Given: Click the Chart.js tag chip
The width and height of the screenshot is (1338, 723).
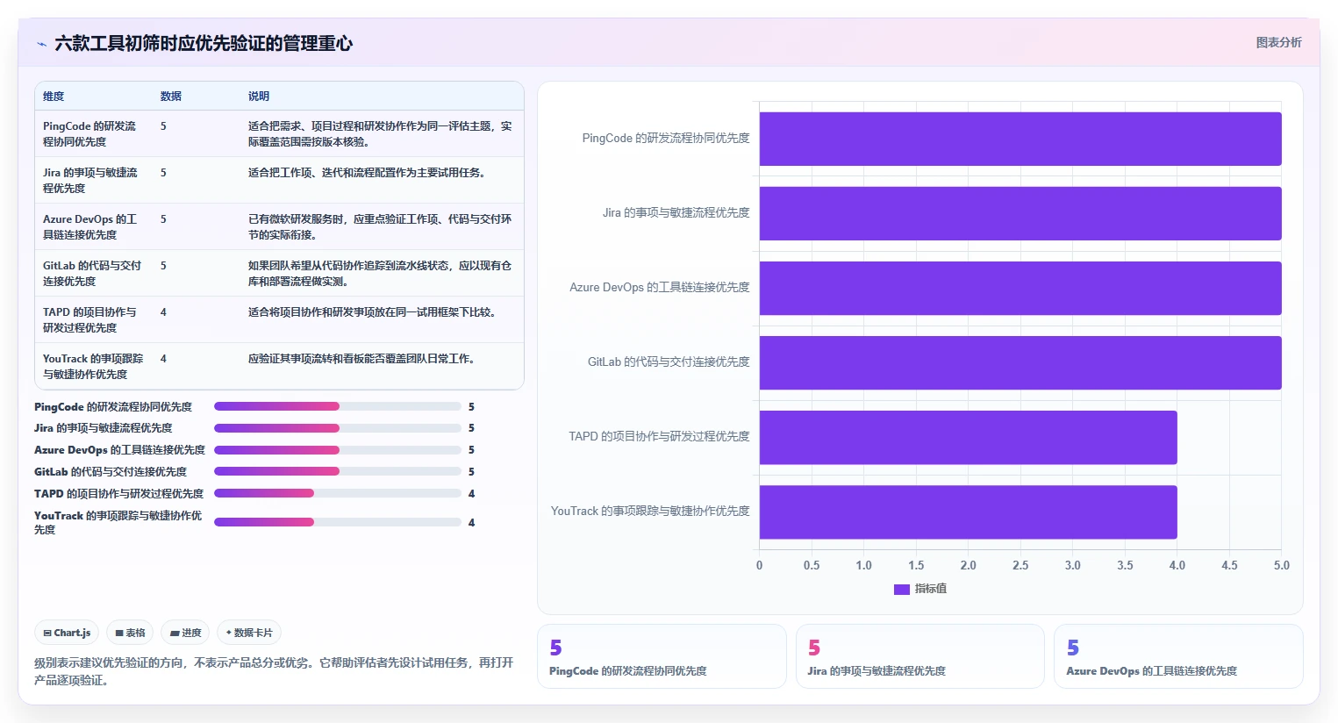Looking at the screenshot, I should [x=67, y=633].
